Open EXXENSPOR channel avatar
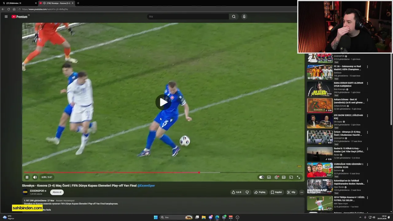Image resolution: width=393 pixels, height=221 pixels. [x=25, y=192]
